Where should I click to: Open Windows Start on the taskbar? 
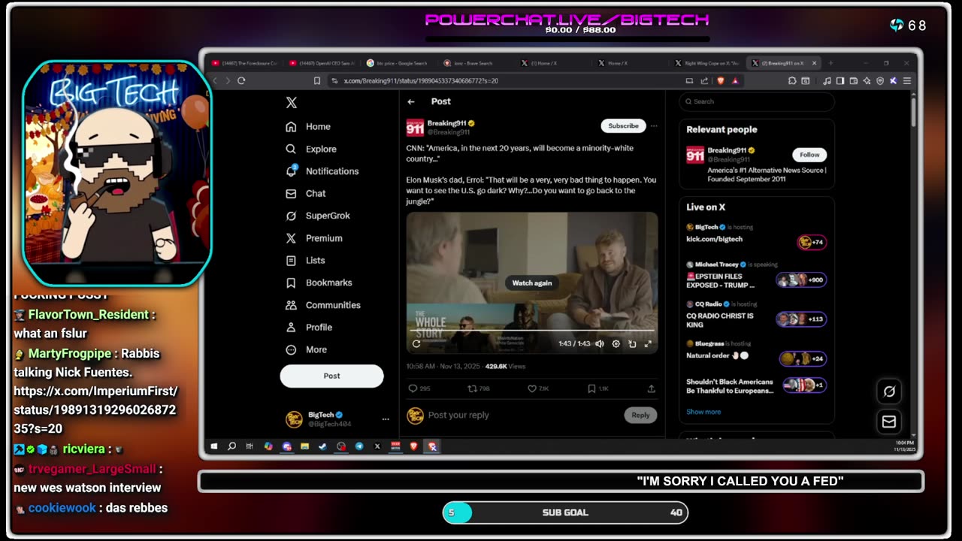pyautogui.click(x=214, y=446)
